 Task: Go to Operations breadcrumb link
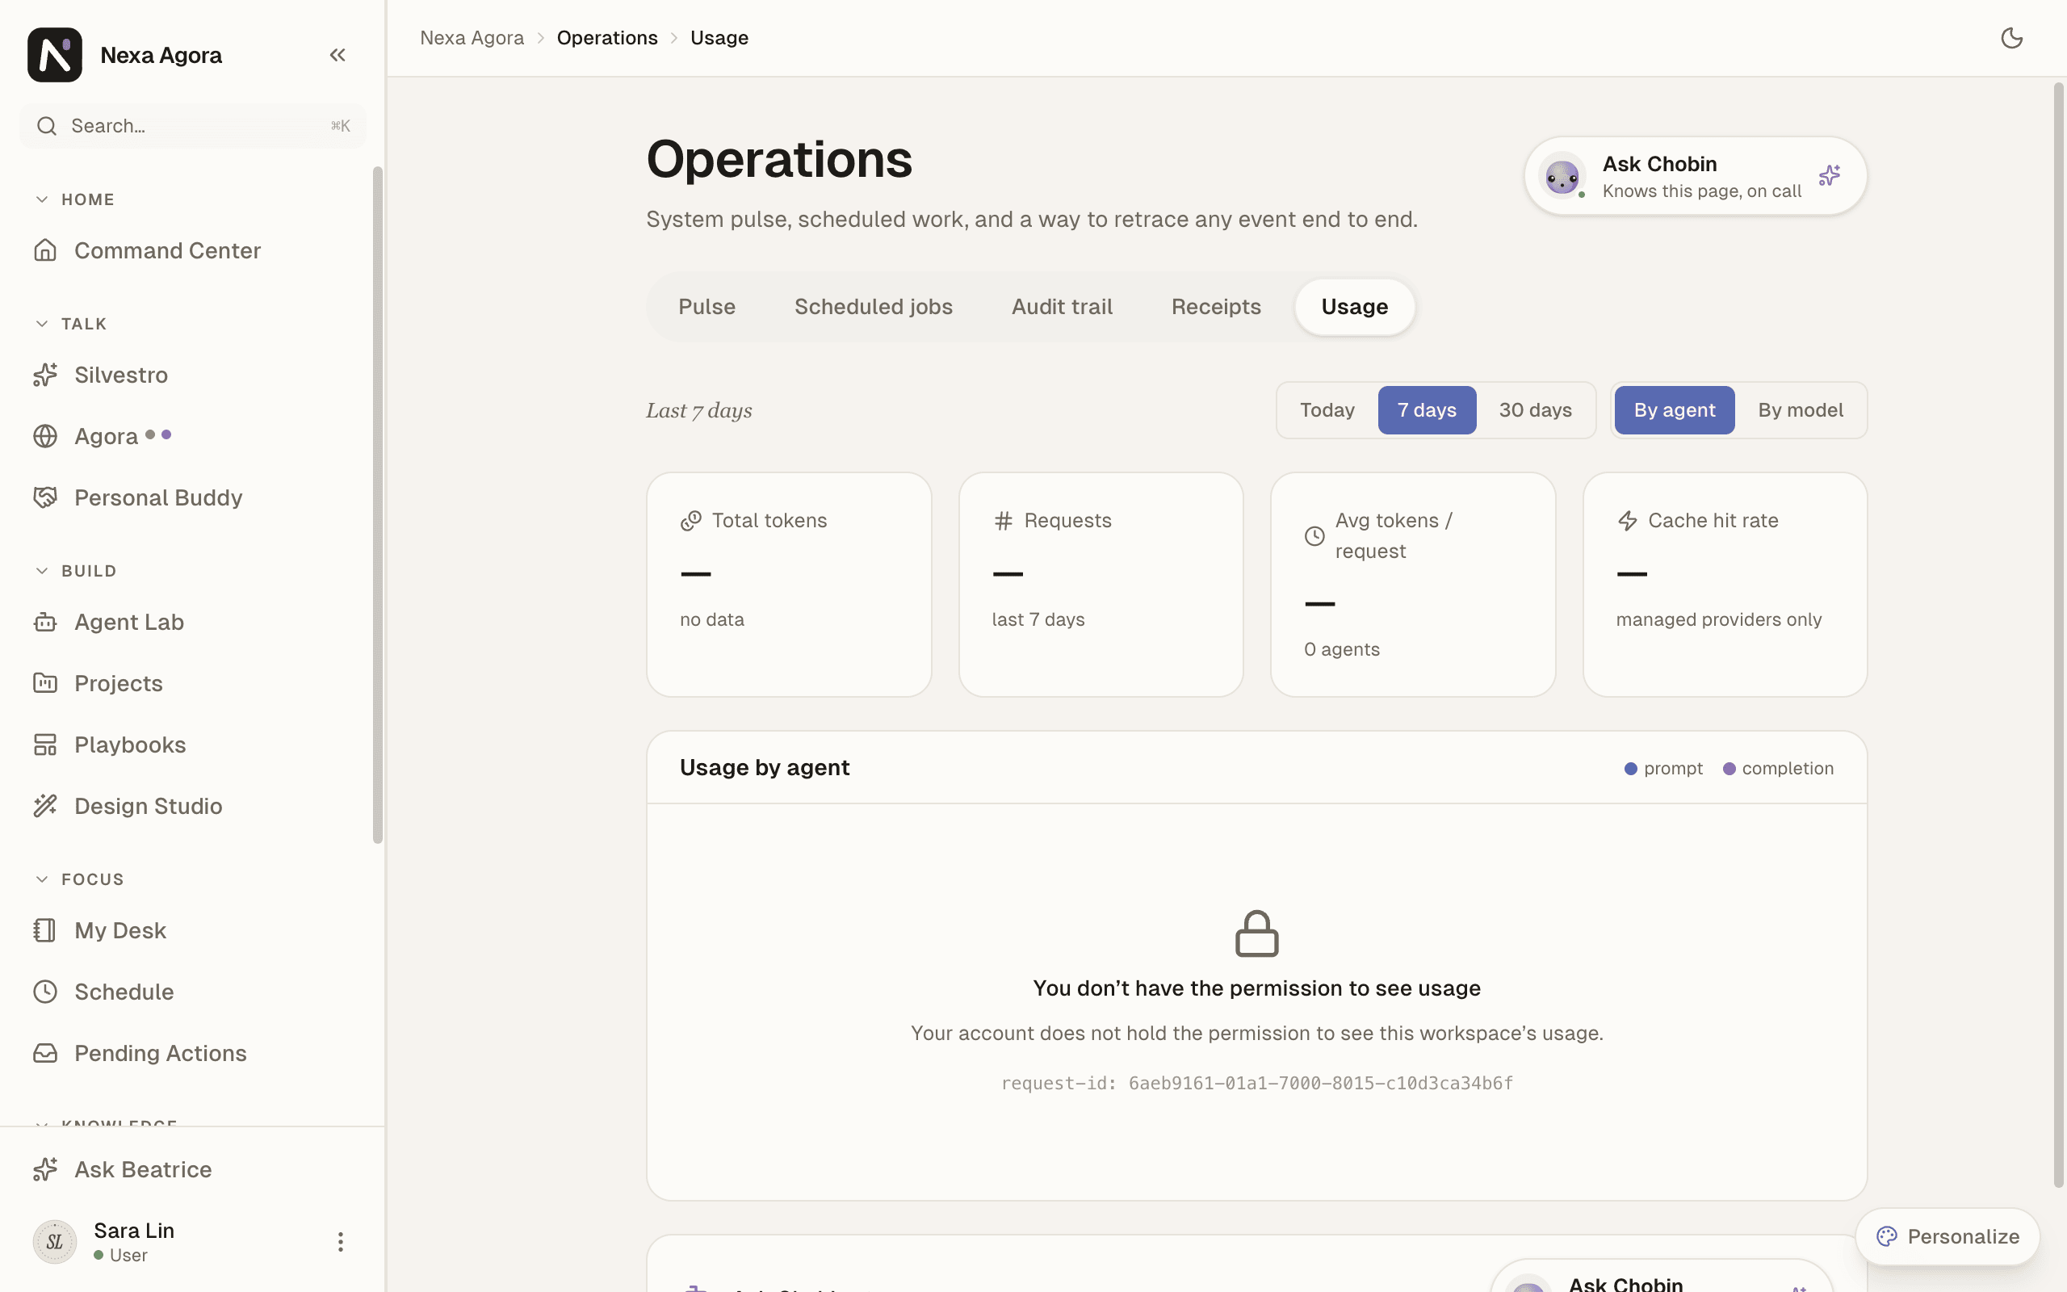tap(607, 38)
